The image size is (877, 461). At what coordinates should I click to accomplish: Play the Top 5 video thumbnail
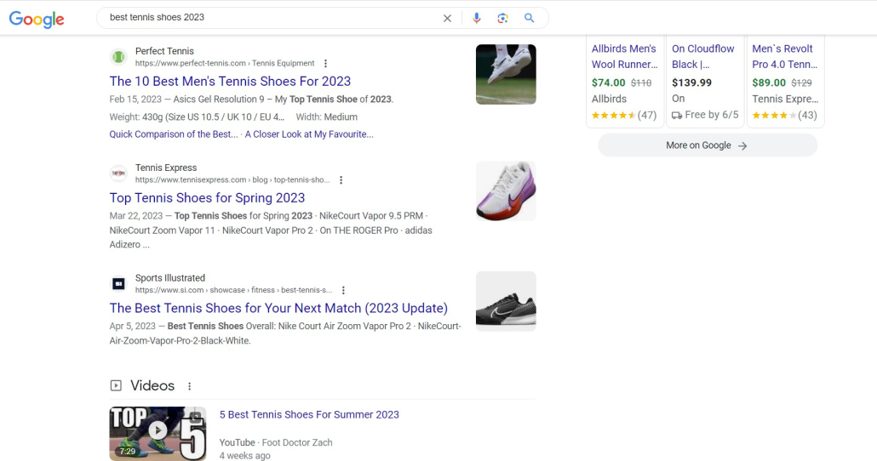point(158,433)
